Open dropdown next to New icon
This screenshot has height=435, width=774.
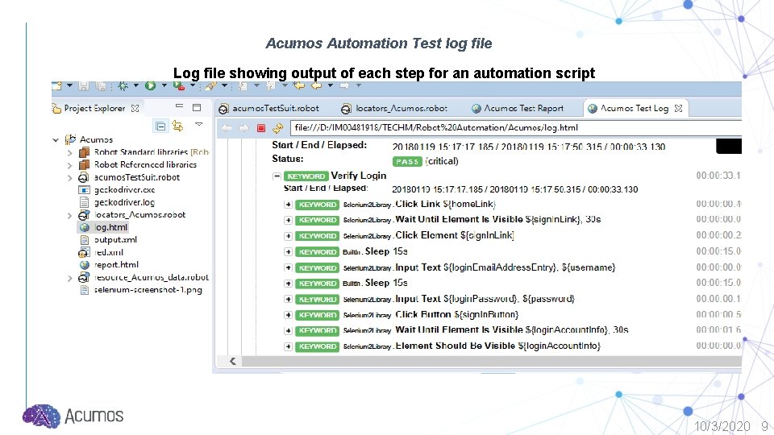point(69,86)
